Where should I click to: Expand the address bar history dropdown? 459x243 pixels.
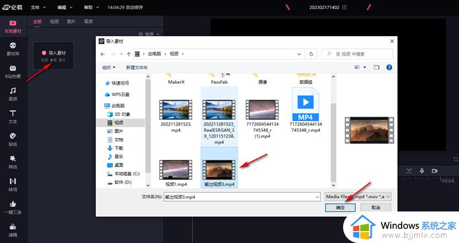click(299, 54)
